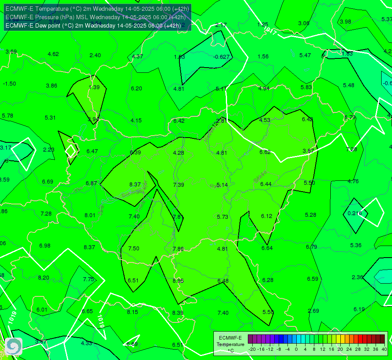Click the grid value 6.98
Image resolution: width=392 pixels, height=360 pixels.
tap(45, 246)
